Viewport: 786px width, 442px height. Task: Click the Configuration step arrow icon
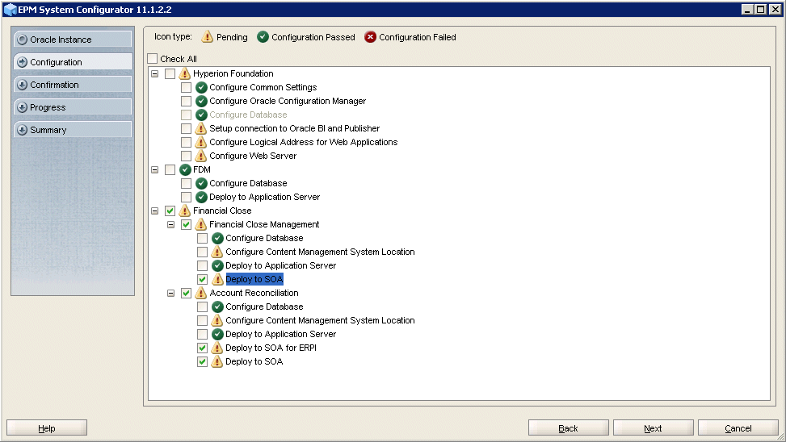pyautogui.click(x=22, y=62)
